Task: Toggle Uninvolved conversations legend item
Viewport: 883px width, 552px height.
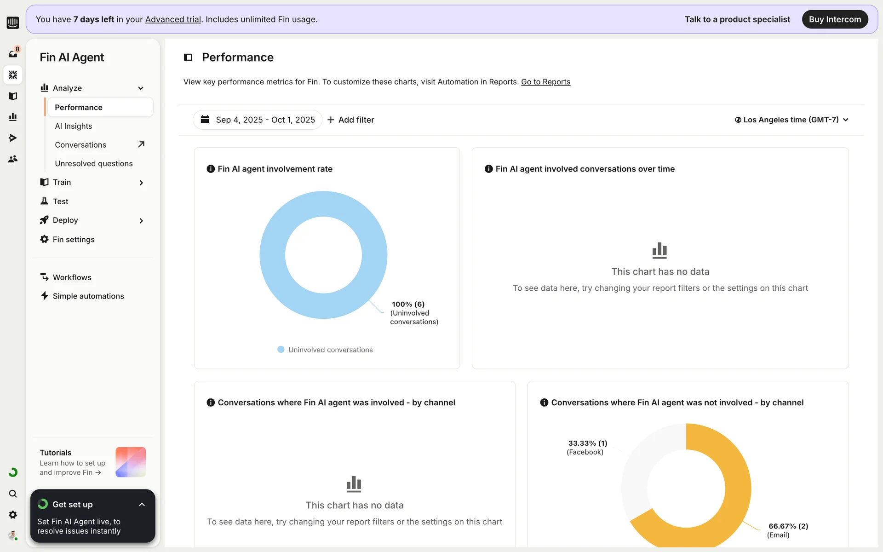Action: point(326,350)
